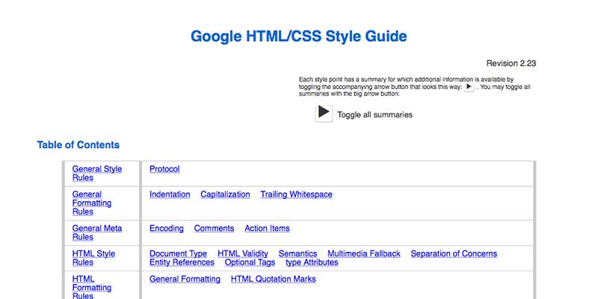The image size is (598, 299).
Task: Open the HTML Style Rules link
Action: click(93, 258)
